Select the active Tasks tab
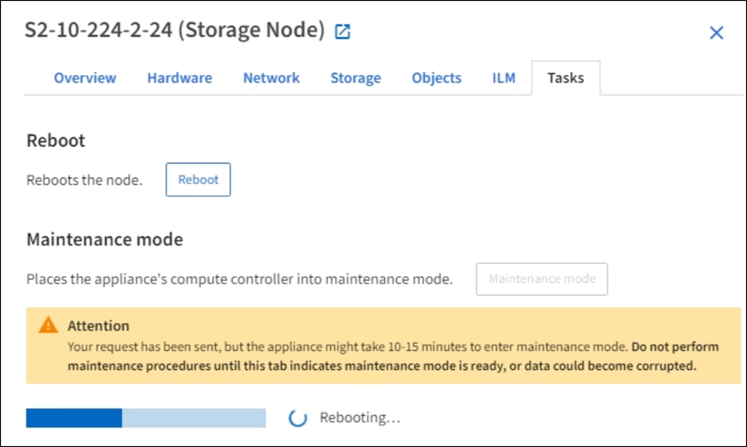The height and width of the screenshot is (447, 747). 566,78
